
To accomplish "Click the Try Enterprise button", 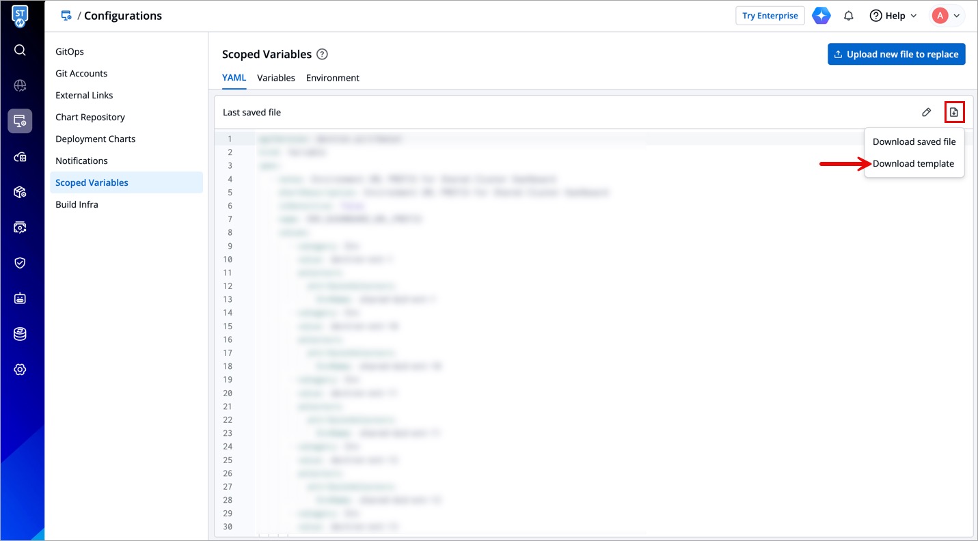I will pyautogui.click(x=770, y=16).
